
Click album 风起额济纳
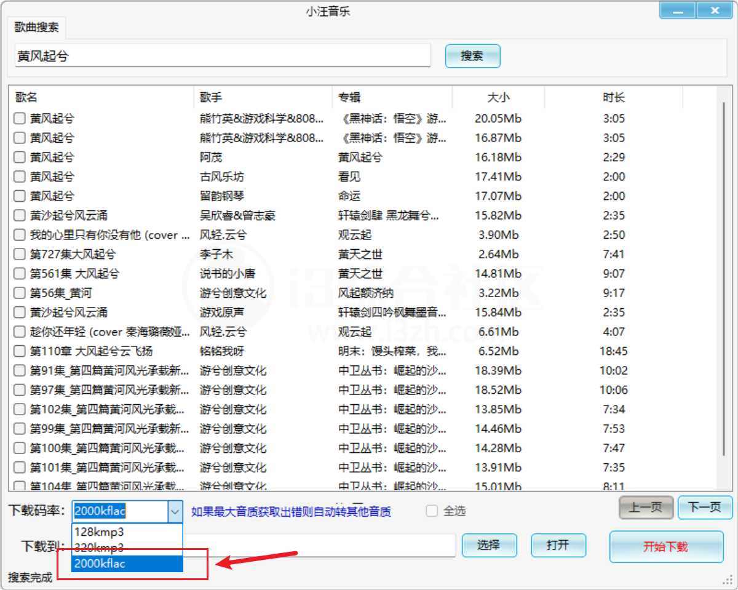coord(366,293)
